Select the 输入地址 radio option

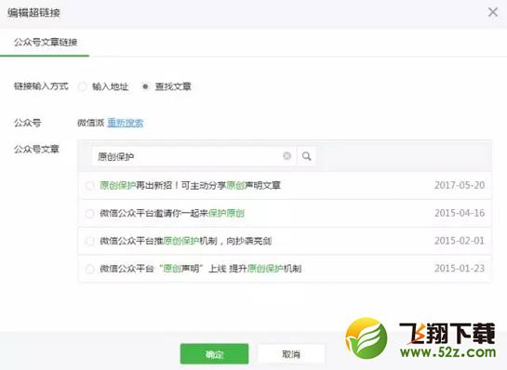83,86
